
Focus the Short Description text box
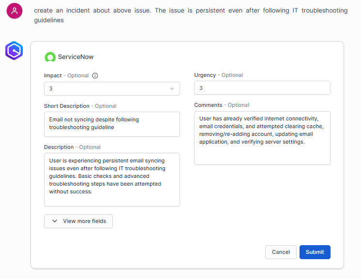[x=112, y=124]
